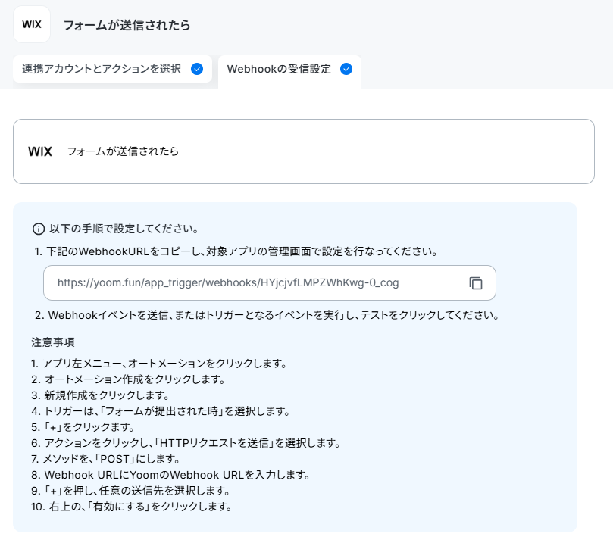Click the 以下の手順で設定してください text
The image size is (613, 543).
124,229
